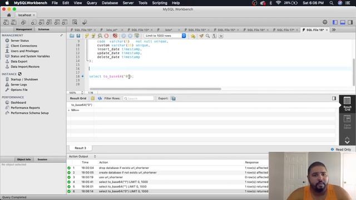Image resolution: width=356 pixels, height=200 pixels.
Task: Open Server Status
Action: [x=20, y=41]
